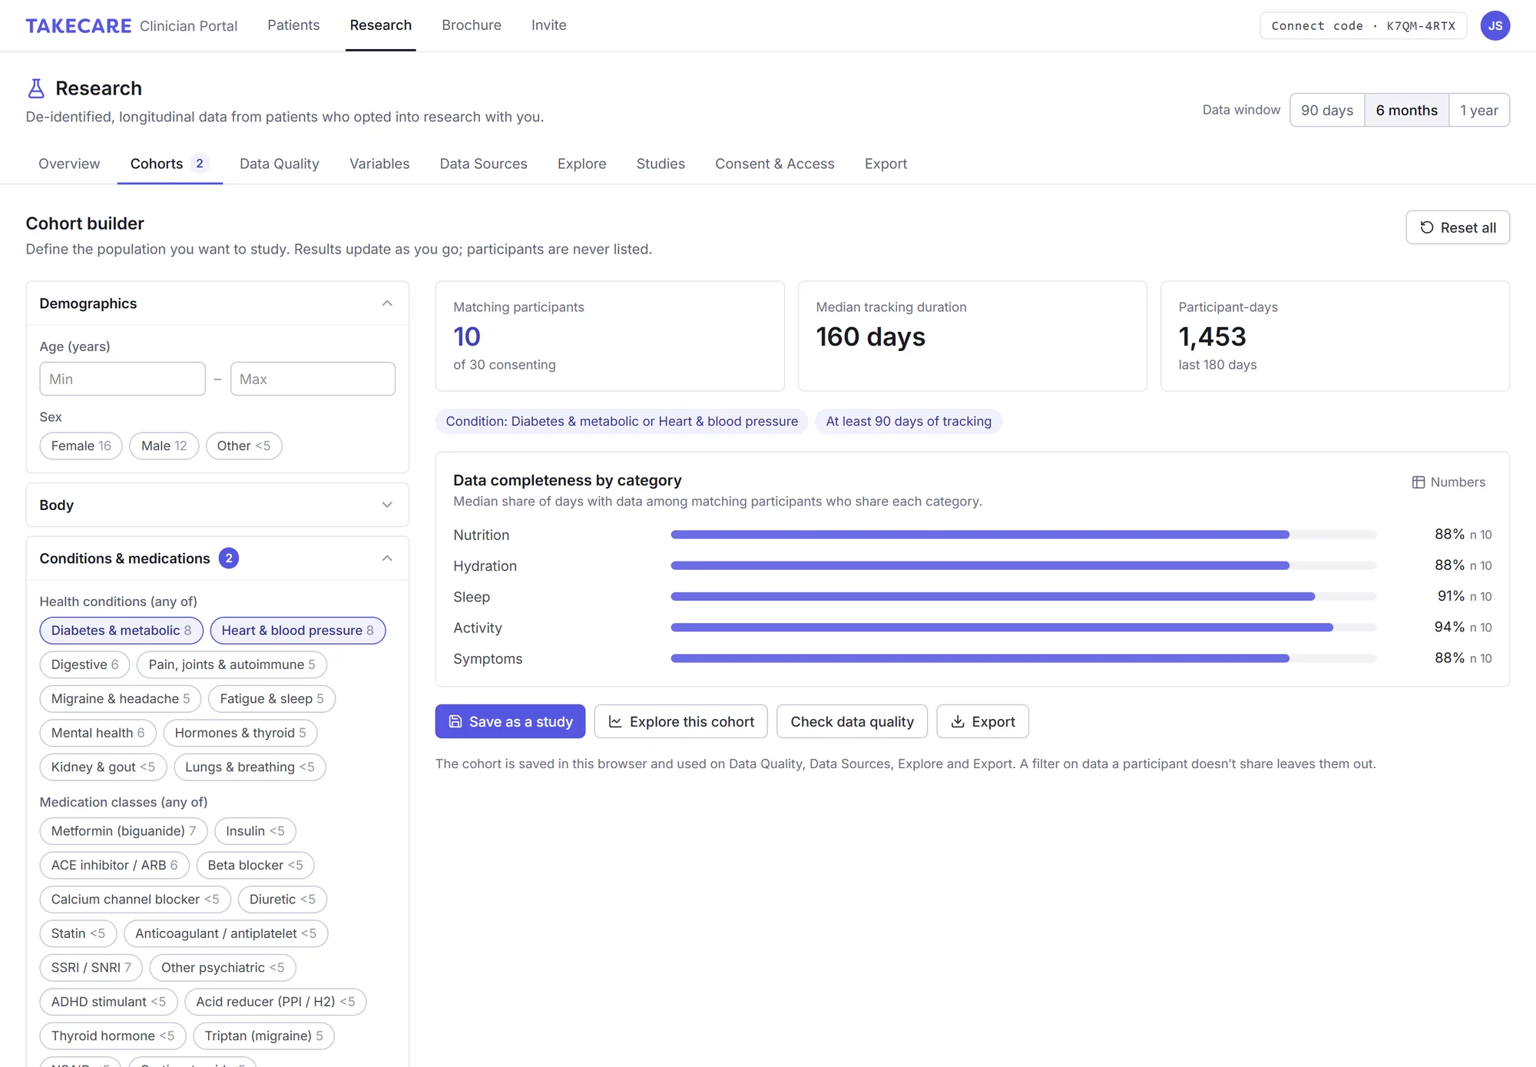Click the Sleep completeness progress bar

point(1024,597)
